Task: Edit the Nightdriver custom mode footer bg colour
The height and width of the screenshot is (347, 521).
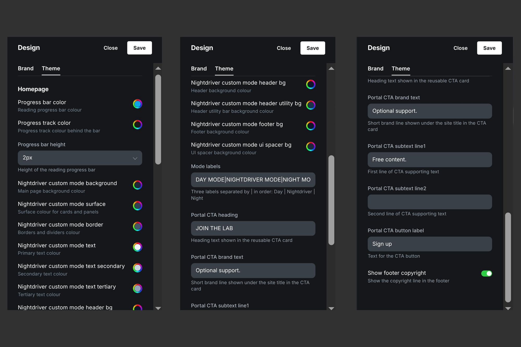Action: pos(311,126)
